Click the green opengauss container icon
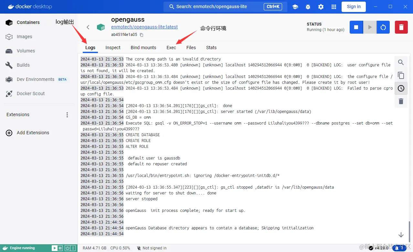 click(x=101, y=27)
